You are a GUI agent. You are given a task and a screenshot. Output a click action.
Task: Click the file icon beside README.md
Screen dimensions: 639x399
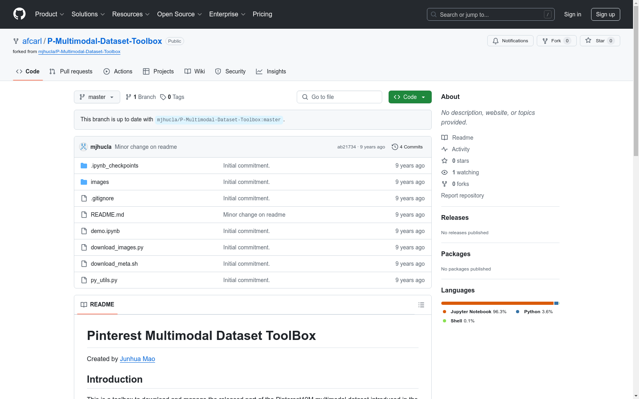(84, 215)
